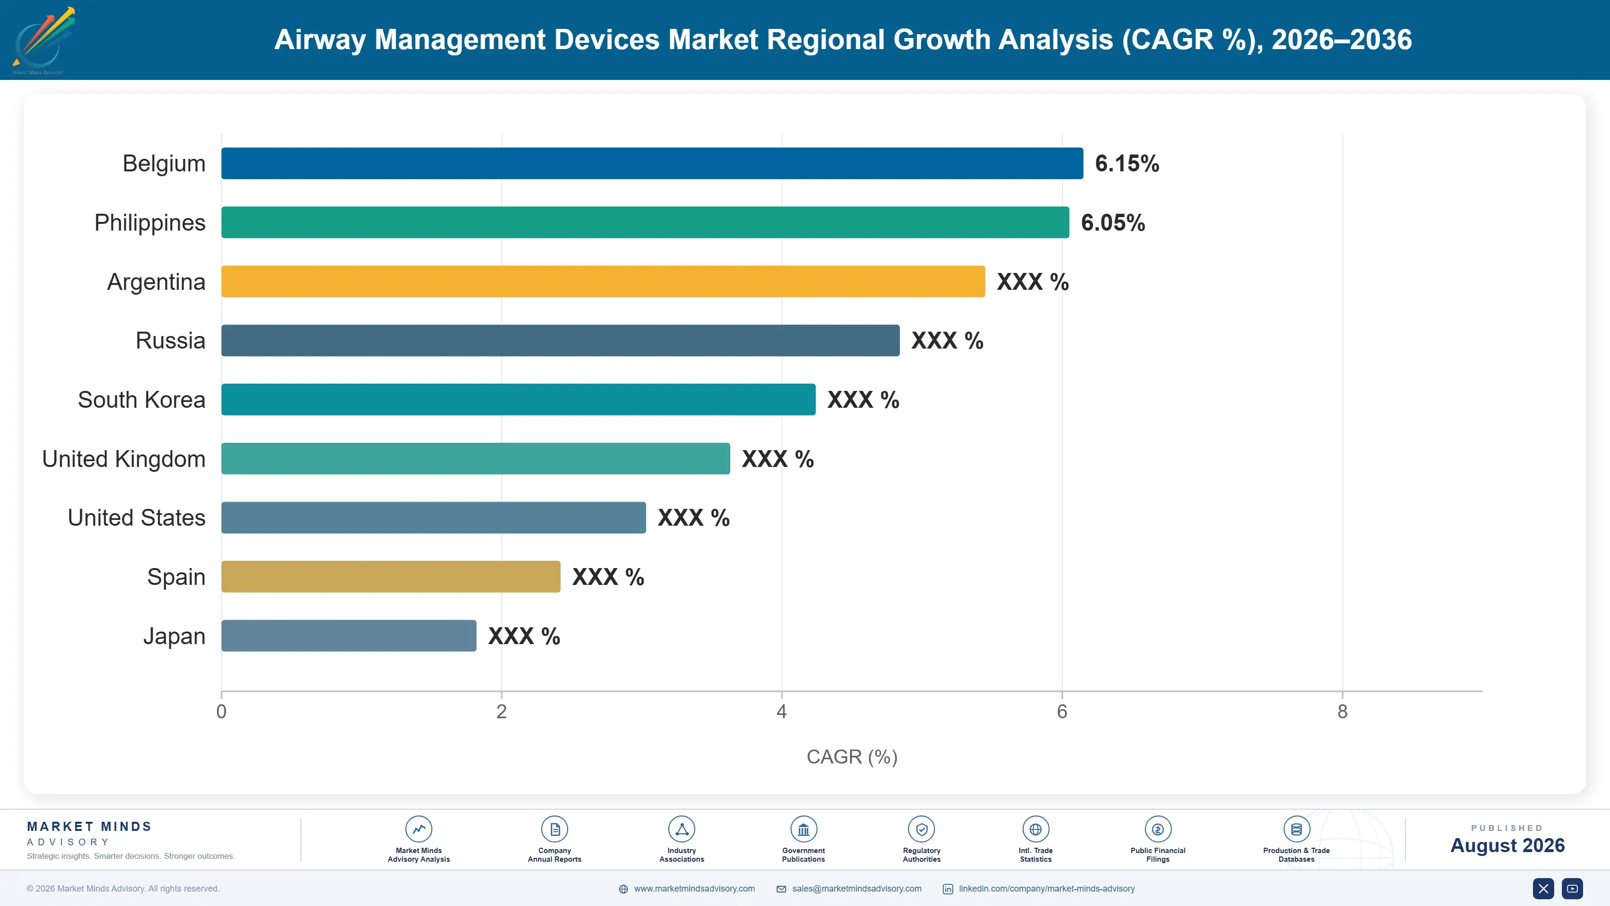
Task: Click the United Kingdom bar
Action: [x=476, y=459]
